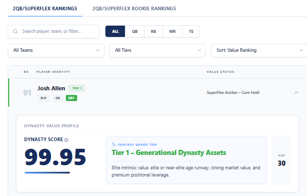Click the BUF team tag

pyautogui.click(x=44, y=98)
